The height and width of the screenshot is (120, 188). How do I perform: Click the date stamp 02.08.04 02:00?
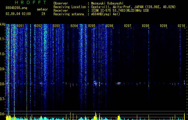[x=18, y=14]
